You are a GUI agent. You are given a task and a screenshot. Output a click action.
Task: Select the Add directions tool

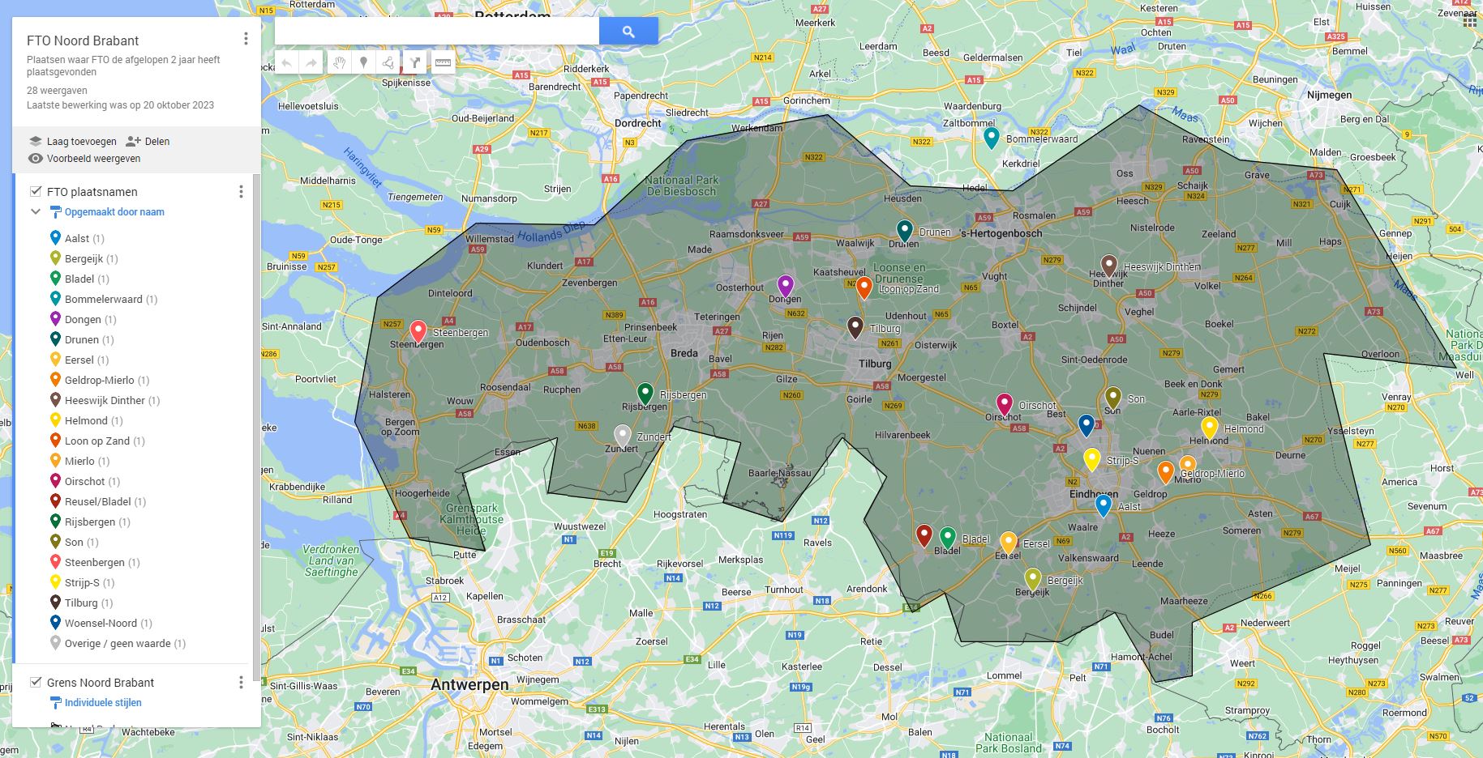point(415,62)
